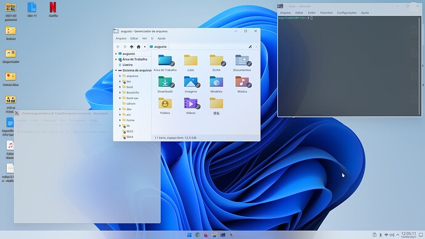Click inside the Konsole terminal prompt area
Viewport: 425px width, 239px height.
point(349,67)
